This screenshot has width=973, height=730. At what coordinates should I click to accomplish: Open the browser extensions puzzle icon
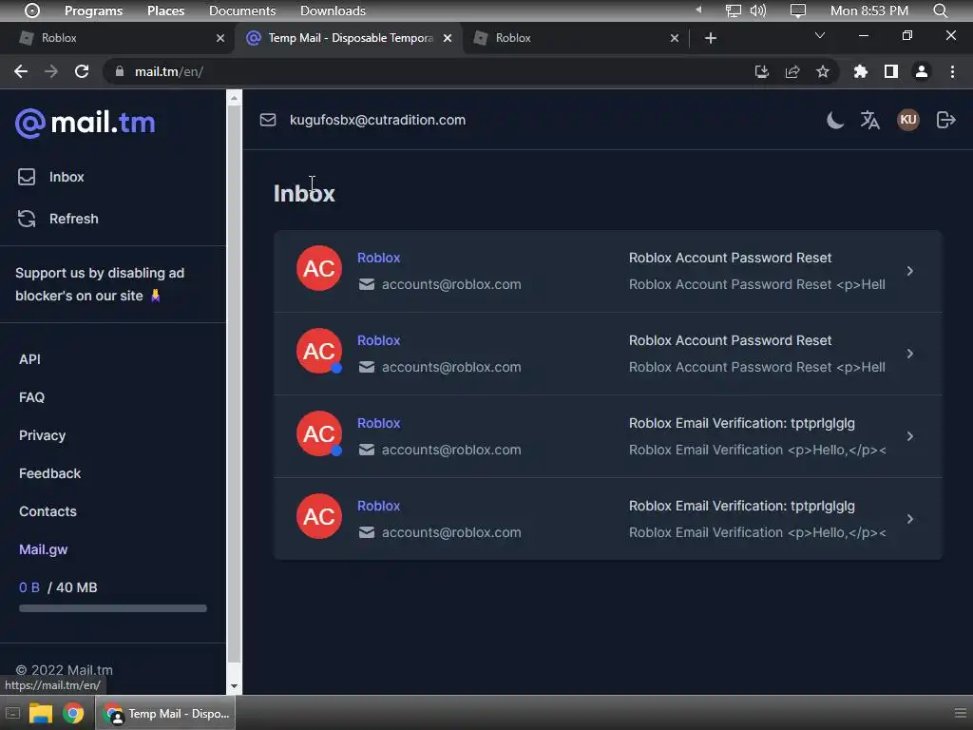[x=860, y=71]
